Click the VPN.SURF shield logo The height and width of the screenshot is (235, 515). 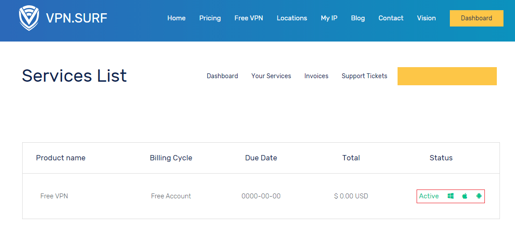point(29,18)
